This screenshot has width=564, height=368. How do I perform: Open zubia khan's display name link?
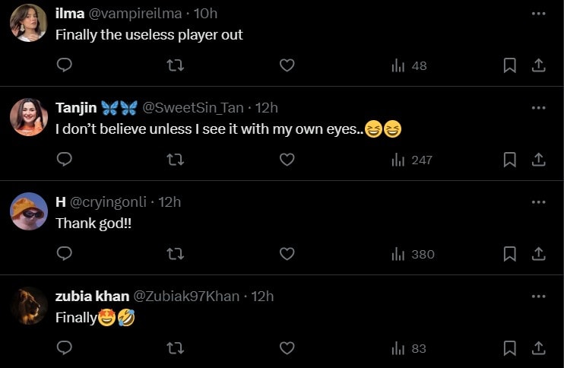click(92, 297)
